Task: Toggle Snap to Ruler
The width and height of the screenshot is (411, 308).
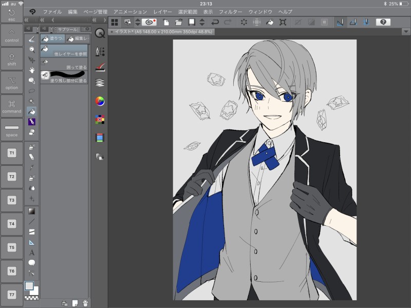Action: click(x=340, y=22)
